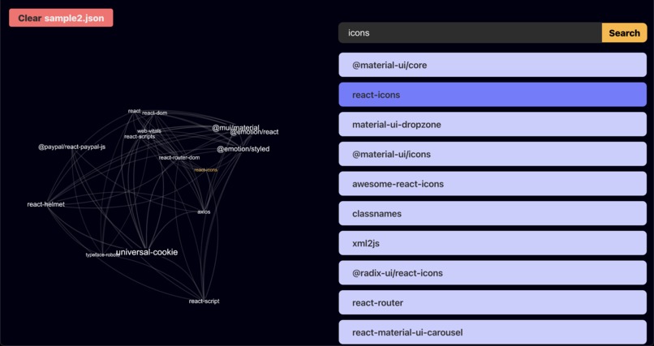The width and height of the screenshot is (654, 346).
Task: Click the @emotion/react graph node
Action: point(255,132)
